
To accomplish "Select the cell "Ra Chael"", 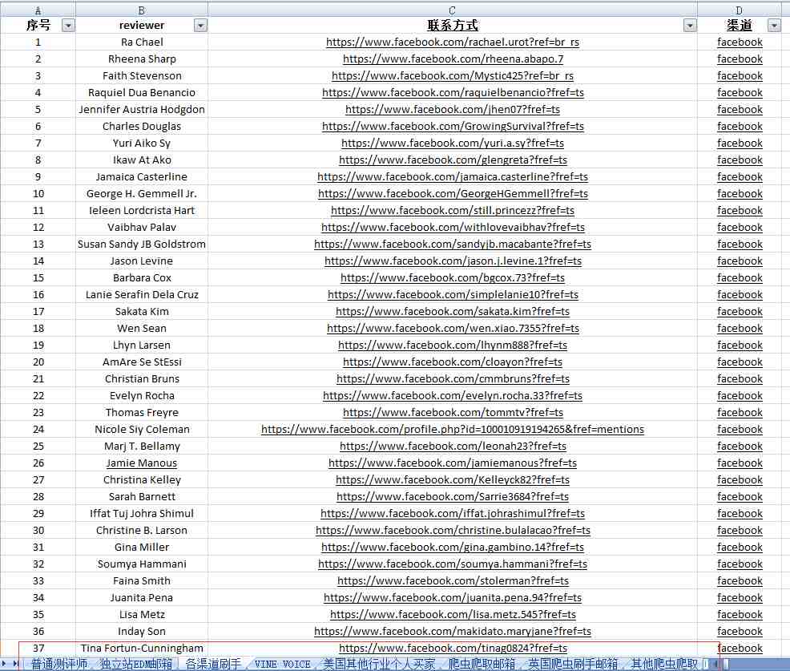I will click(142, 42).
